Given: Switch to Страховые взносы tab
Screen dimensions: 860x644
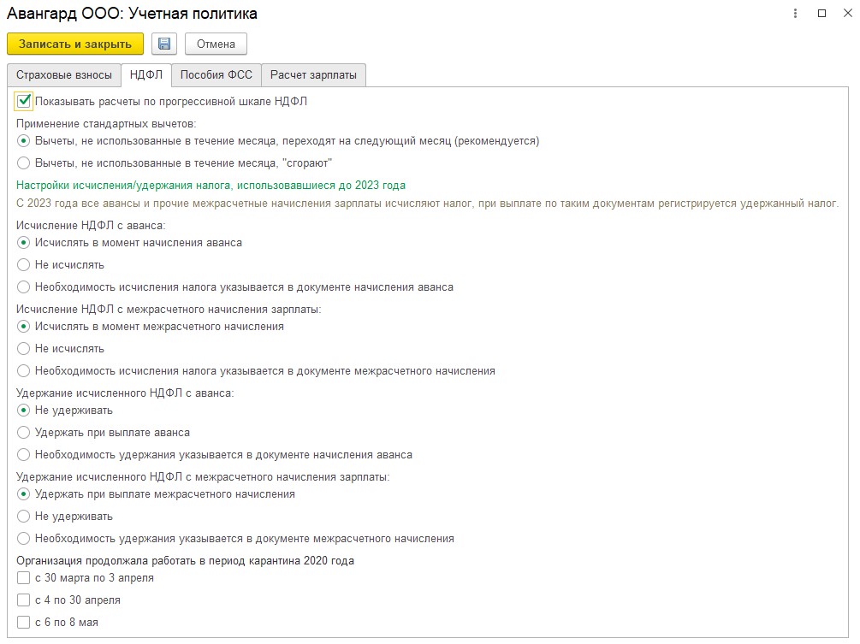Looking at the screenshot, I should click(63, 75).
